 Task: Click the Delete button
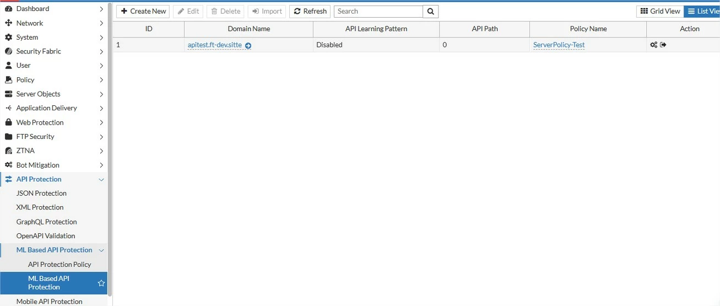pos(226,11)
